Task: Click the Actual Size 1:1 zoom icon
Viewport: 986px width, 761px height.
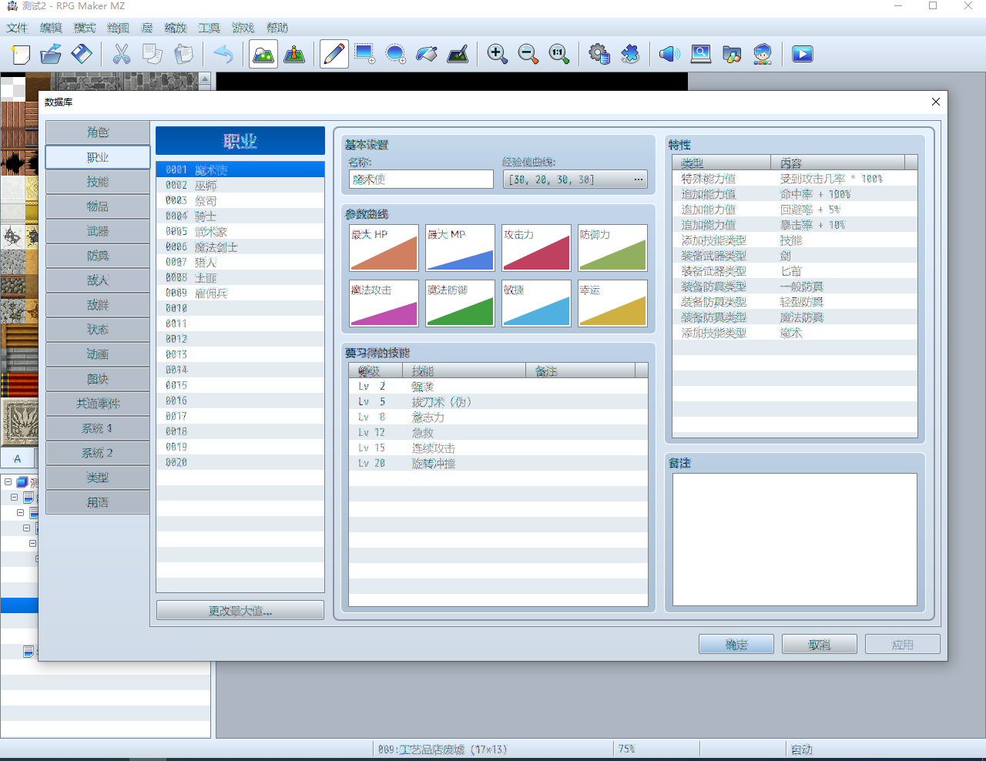Action: pyautogui.click(x=558, y=54)
